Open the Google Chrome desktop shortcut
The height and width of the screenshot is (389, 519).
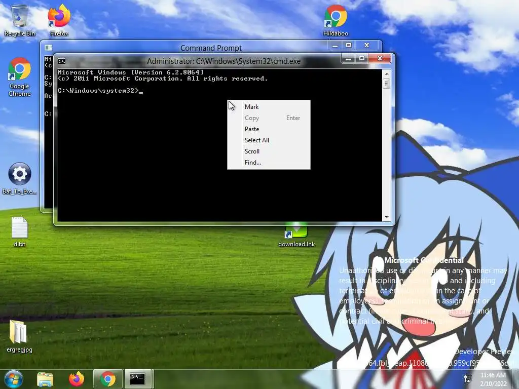coord(20,77)
